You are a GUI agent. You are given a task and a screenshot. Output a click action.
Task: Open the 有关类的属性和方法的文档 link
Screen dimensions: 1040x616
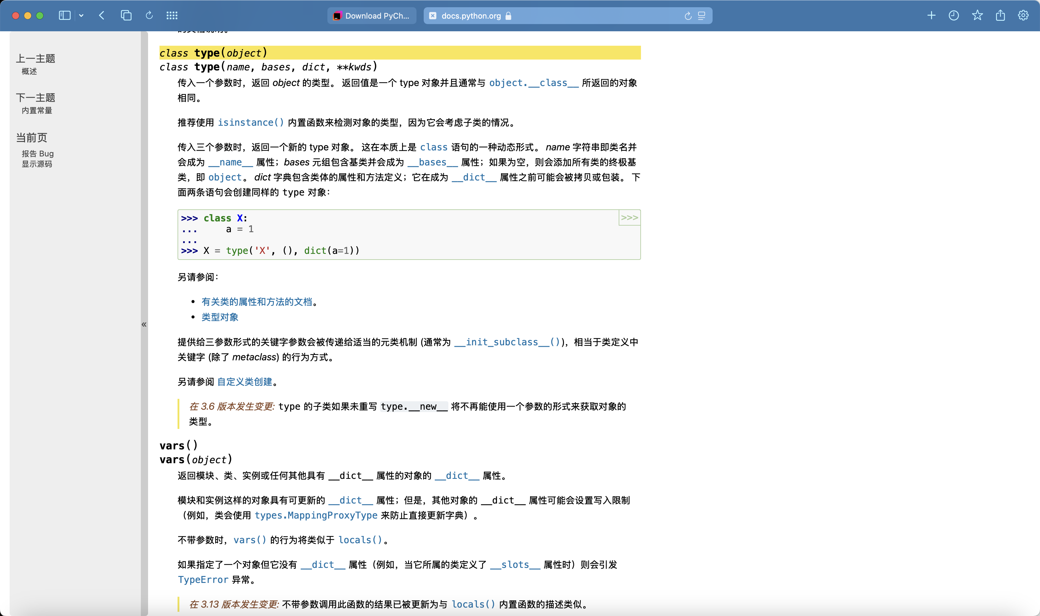click(257, 302)
